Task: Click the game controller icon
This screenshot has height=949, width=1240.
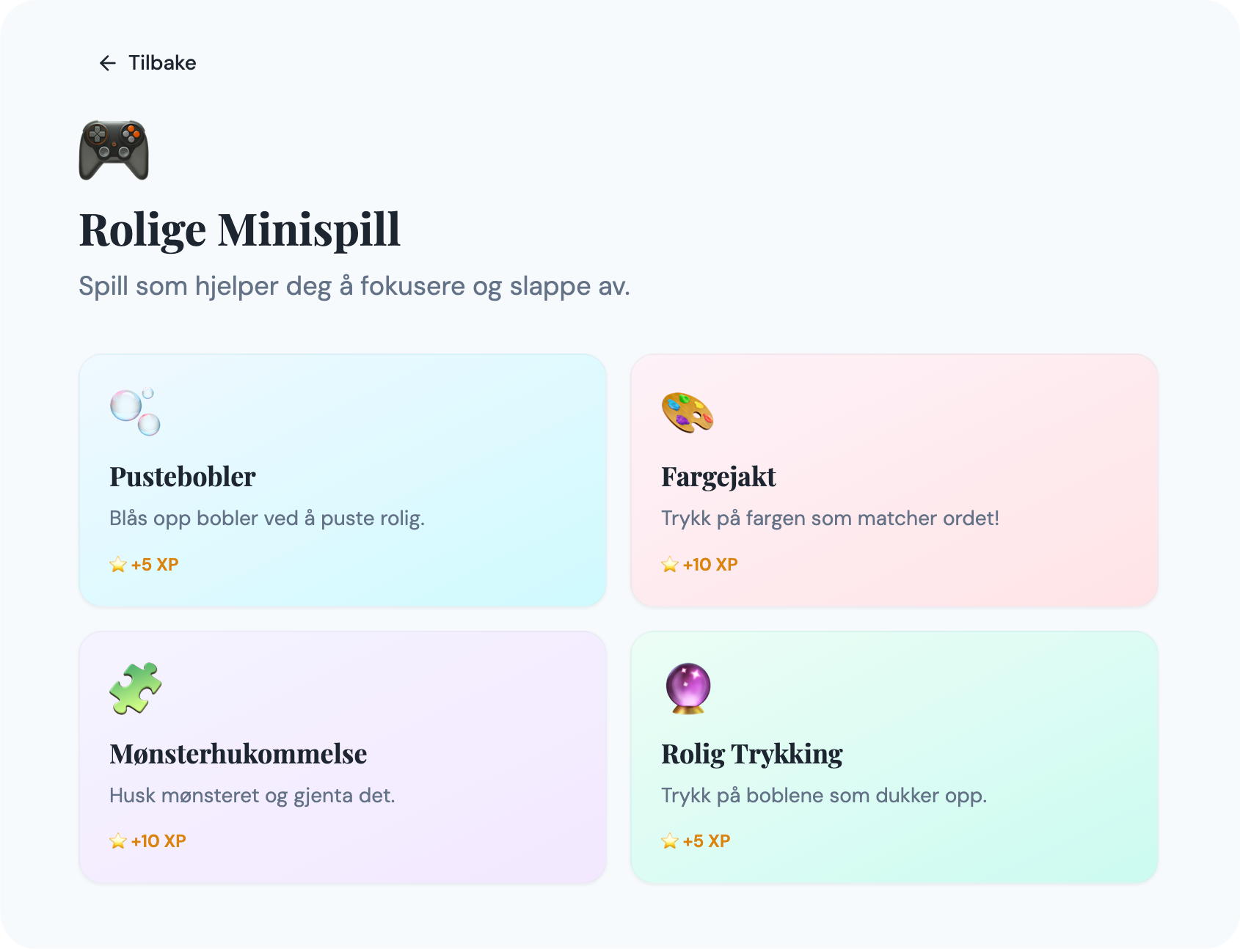Action: [114, 150]
